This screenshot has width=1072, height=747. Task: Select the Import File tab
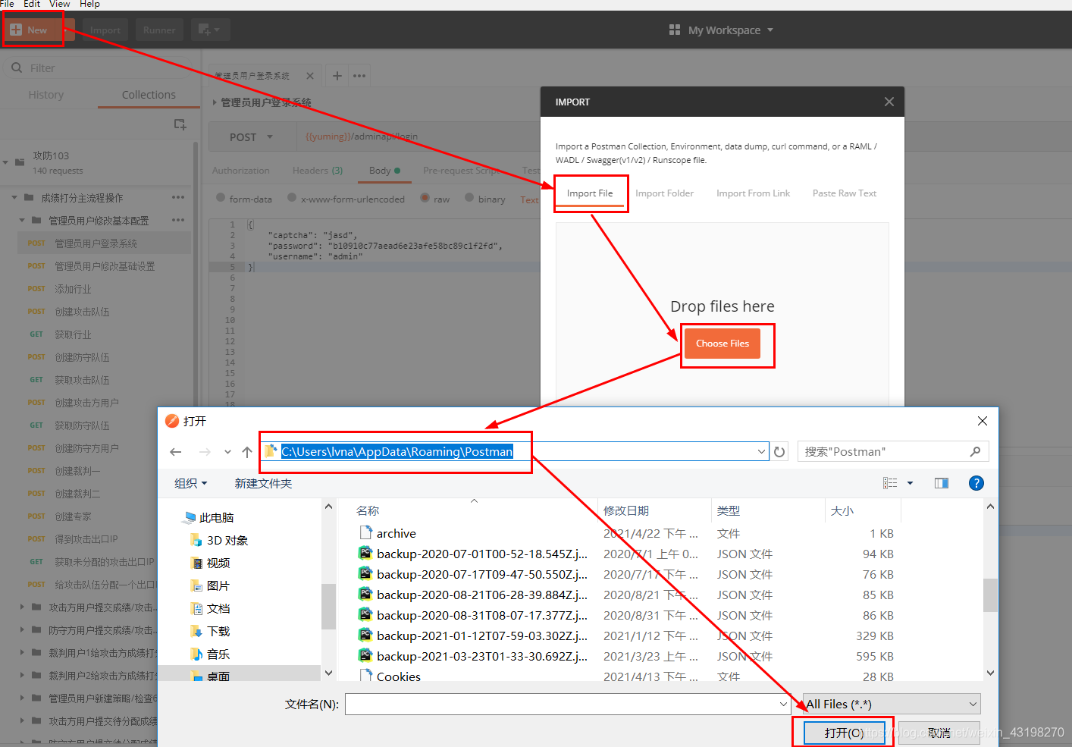pos(590,193)
